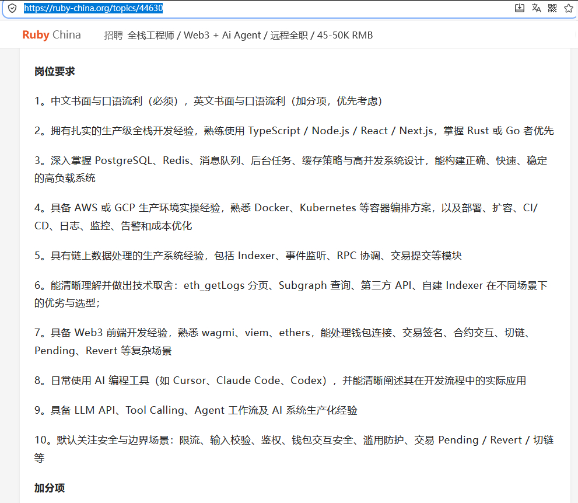The image size is (578, 503).
Task: Click the 岗位要求 heading
Action: [x=55, y=71]
